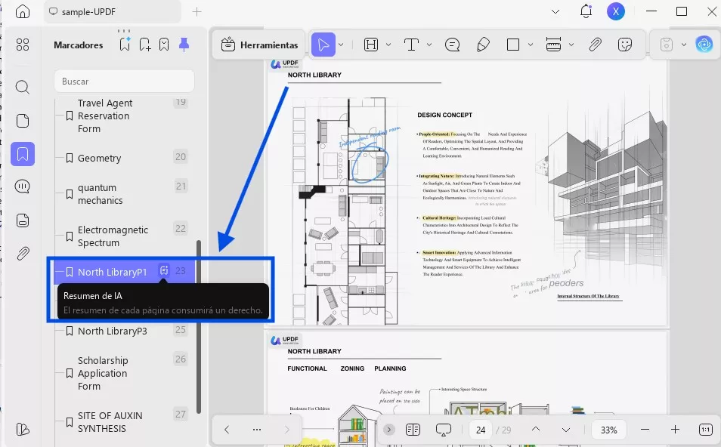Open the search panel in left sidebar

coord(23,87)
